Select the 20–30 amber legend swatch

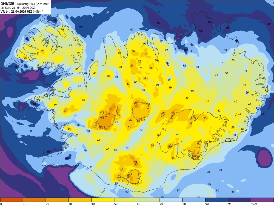pos(57,200)
